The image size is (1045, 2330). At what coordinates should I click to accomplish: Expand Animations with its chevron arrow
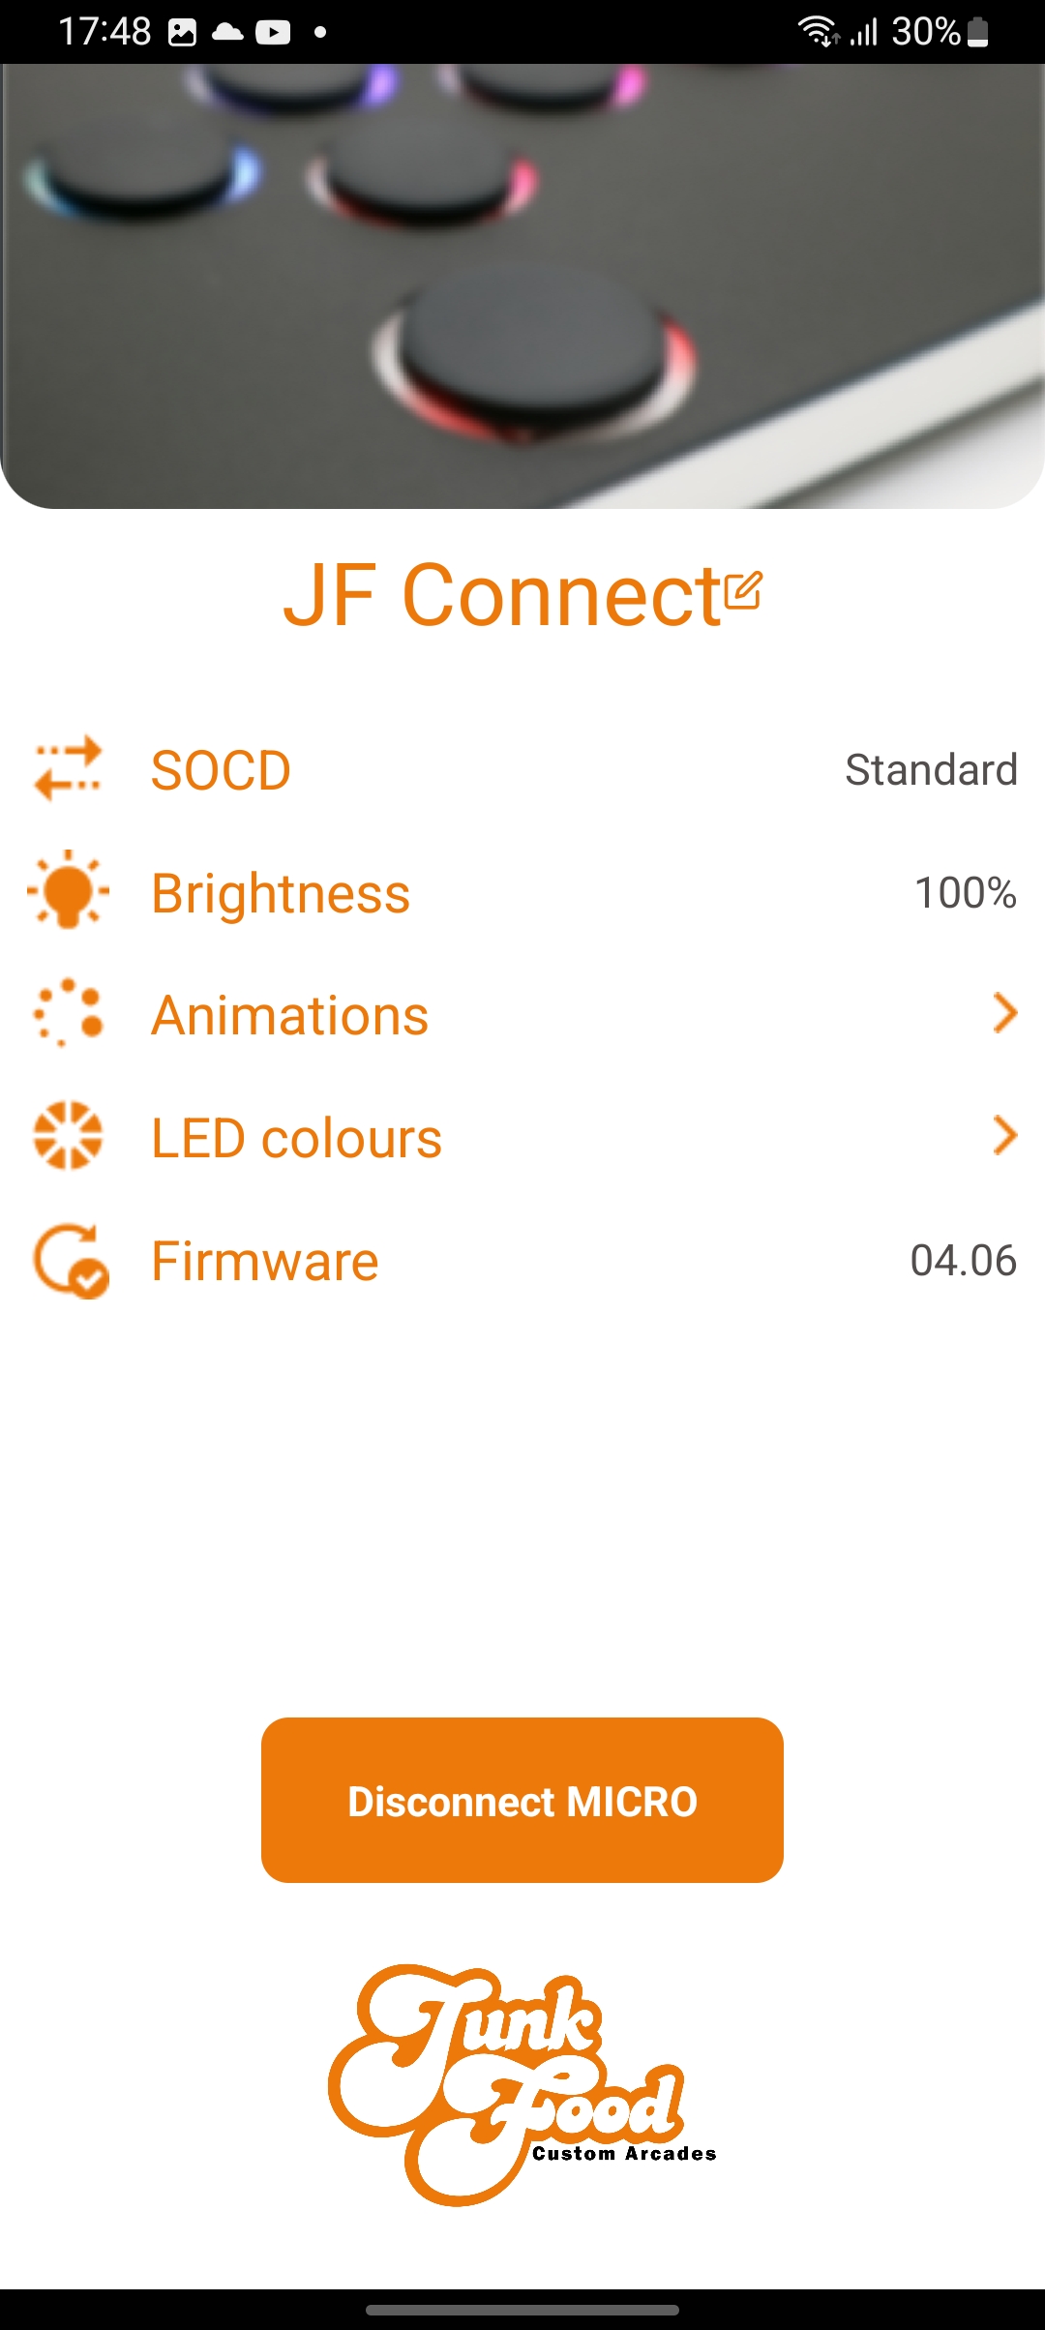(x=1005, y=1013)
